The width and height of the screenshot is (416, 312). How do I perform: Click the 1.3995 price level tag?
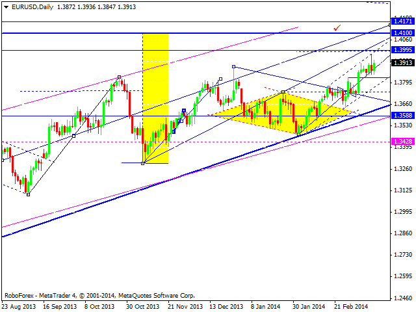pos(402,50)
